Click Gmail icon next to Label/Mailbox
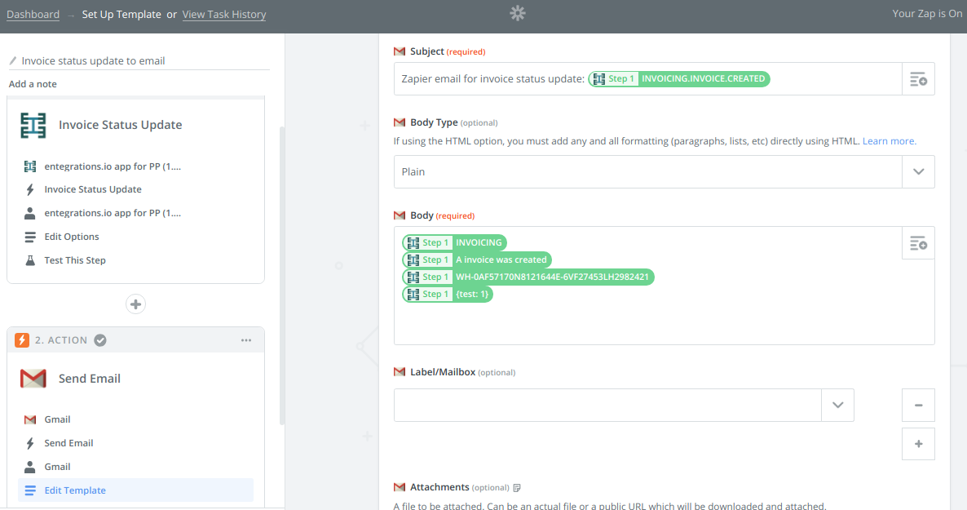Viewport: 967px width, 510px height. point(399,372)
